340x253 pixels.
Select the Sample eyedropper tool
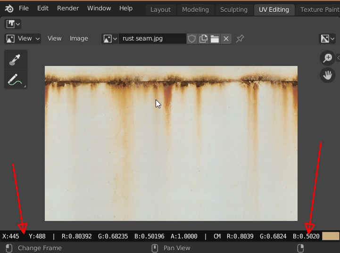pyautogui.click(x=16, y=59)
